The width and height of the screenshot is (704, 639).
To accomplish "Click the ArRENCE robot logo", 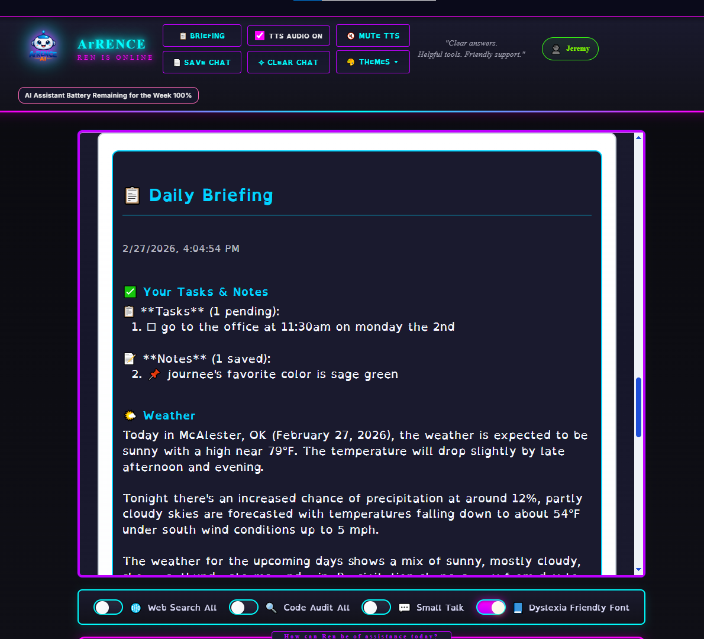I will (x=43, y=45).
